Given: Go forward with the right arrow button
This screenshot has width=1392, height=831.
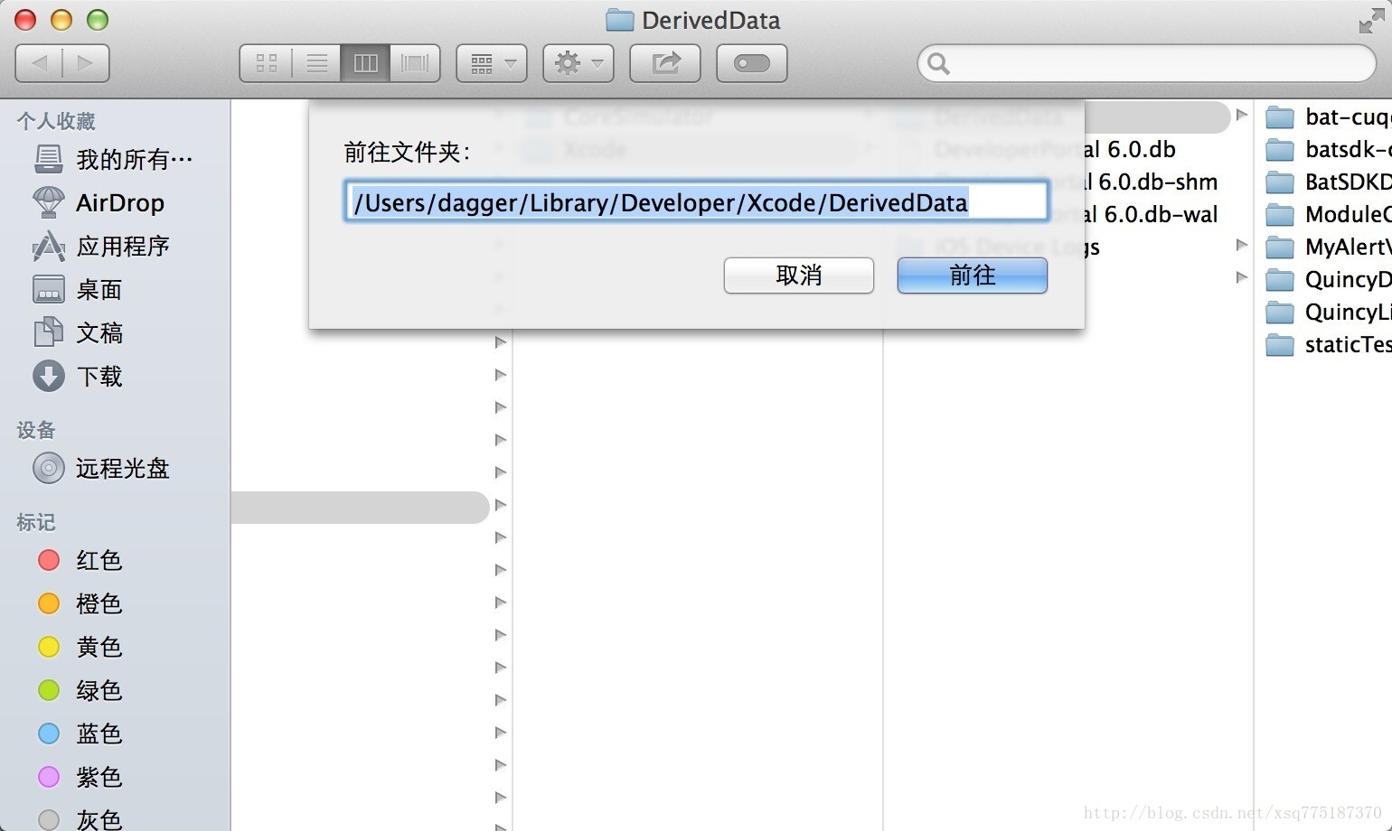Looking at the screenshot, I should point(86,63).
